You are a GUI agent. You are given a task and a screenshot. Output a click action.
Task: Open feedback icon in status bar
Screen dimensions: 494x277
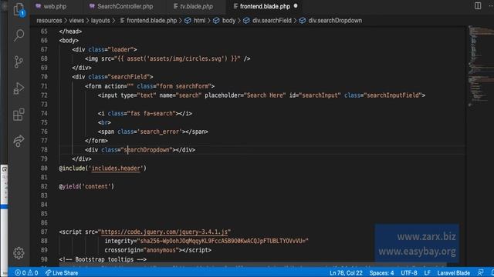click(480, 272)
